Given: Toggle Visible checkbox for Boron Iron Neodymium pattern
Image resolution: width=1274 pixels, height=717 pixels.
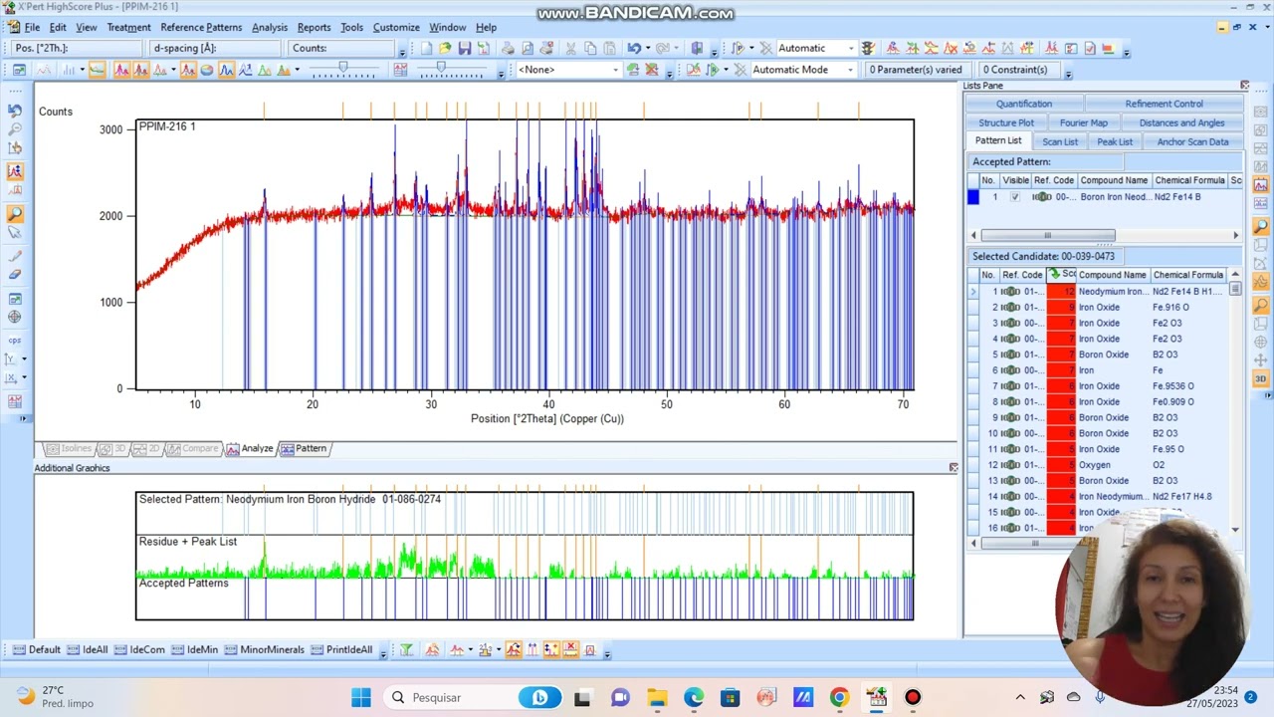Looking at the screenshot, I should 1015,197.
